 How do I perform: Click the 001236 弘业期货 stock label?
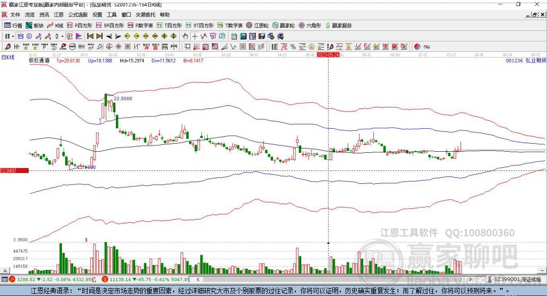tap(526, 61)
